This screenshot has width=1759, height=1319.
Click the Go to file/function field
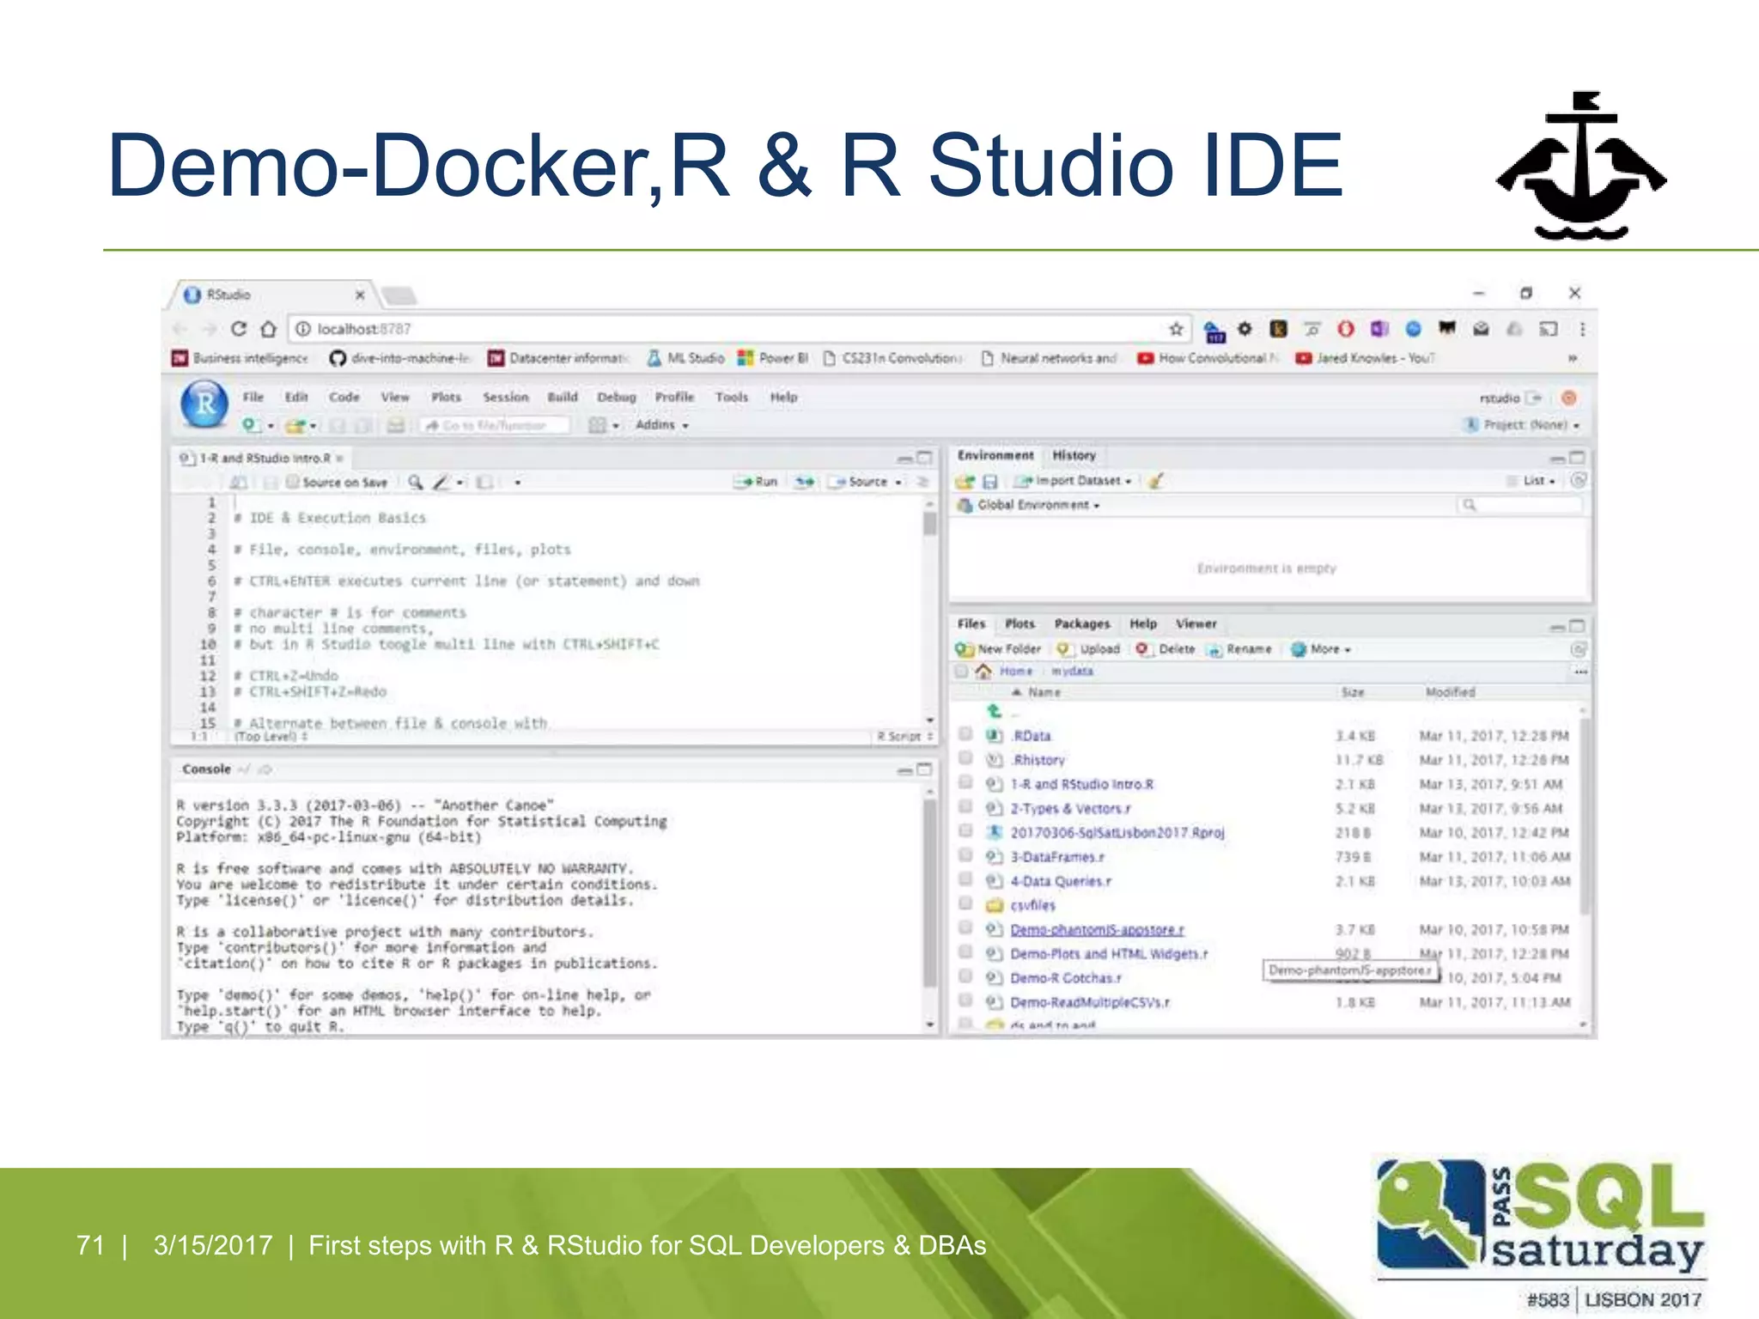coord(496,425)
